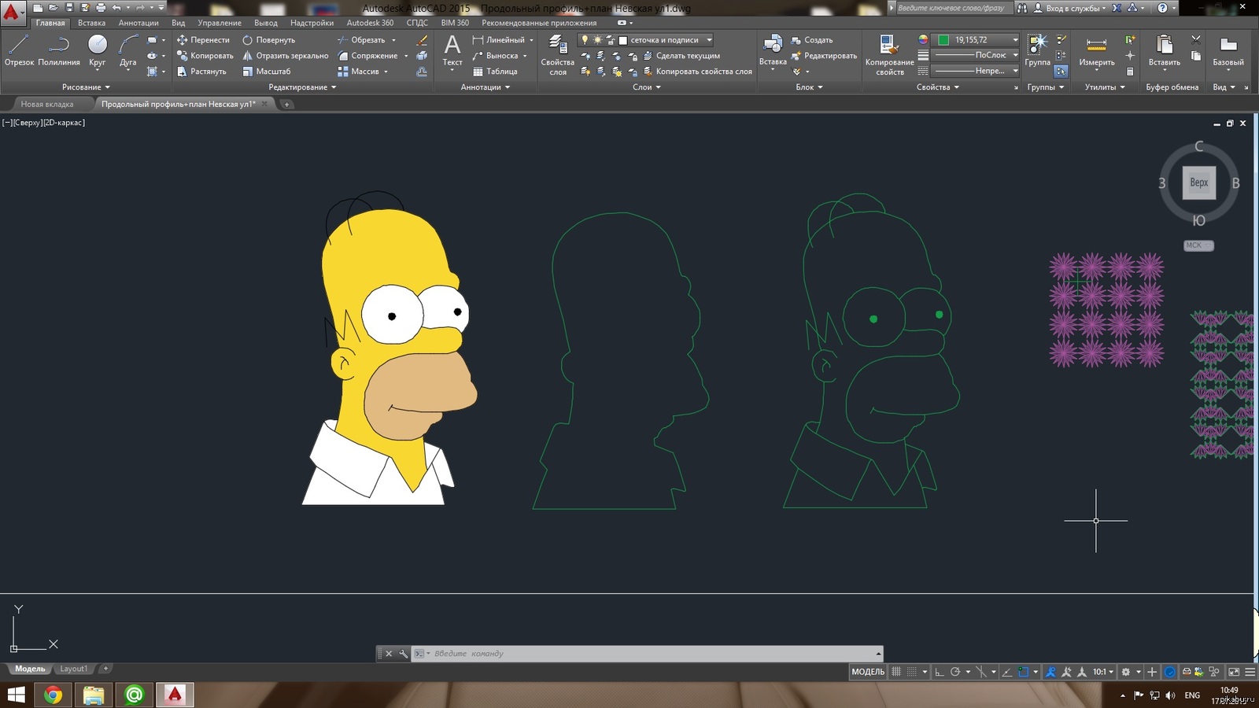Click the Массив array tool
1259x708 pixels.
[x=358, y=72]
